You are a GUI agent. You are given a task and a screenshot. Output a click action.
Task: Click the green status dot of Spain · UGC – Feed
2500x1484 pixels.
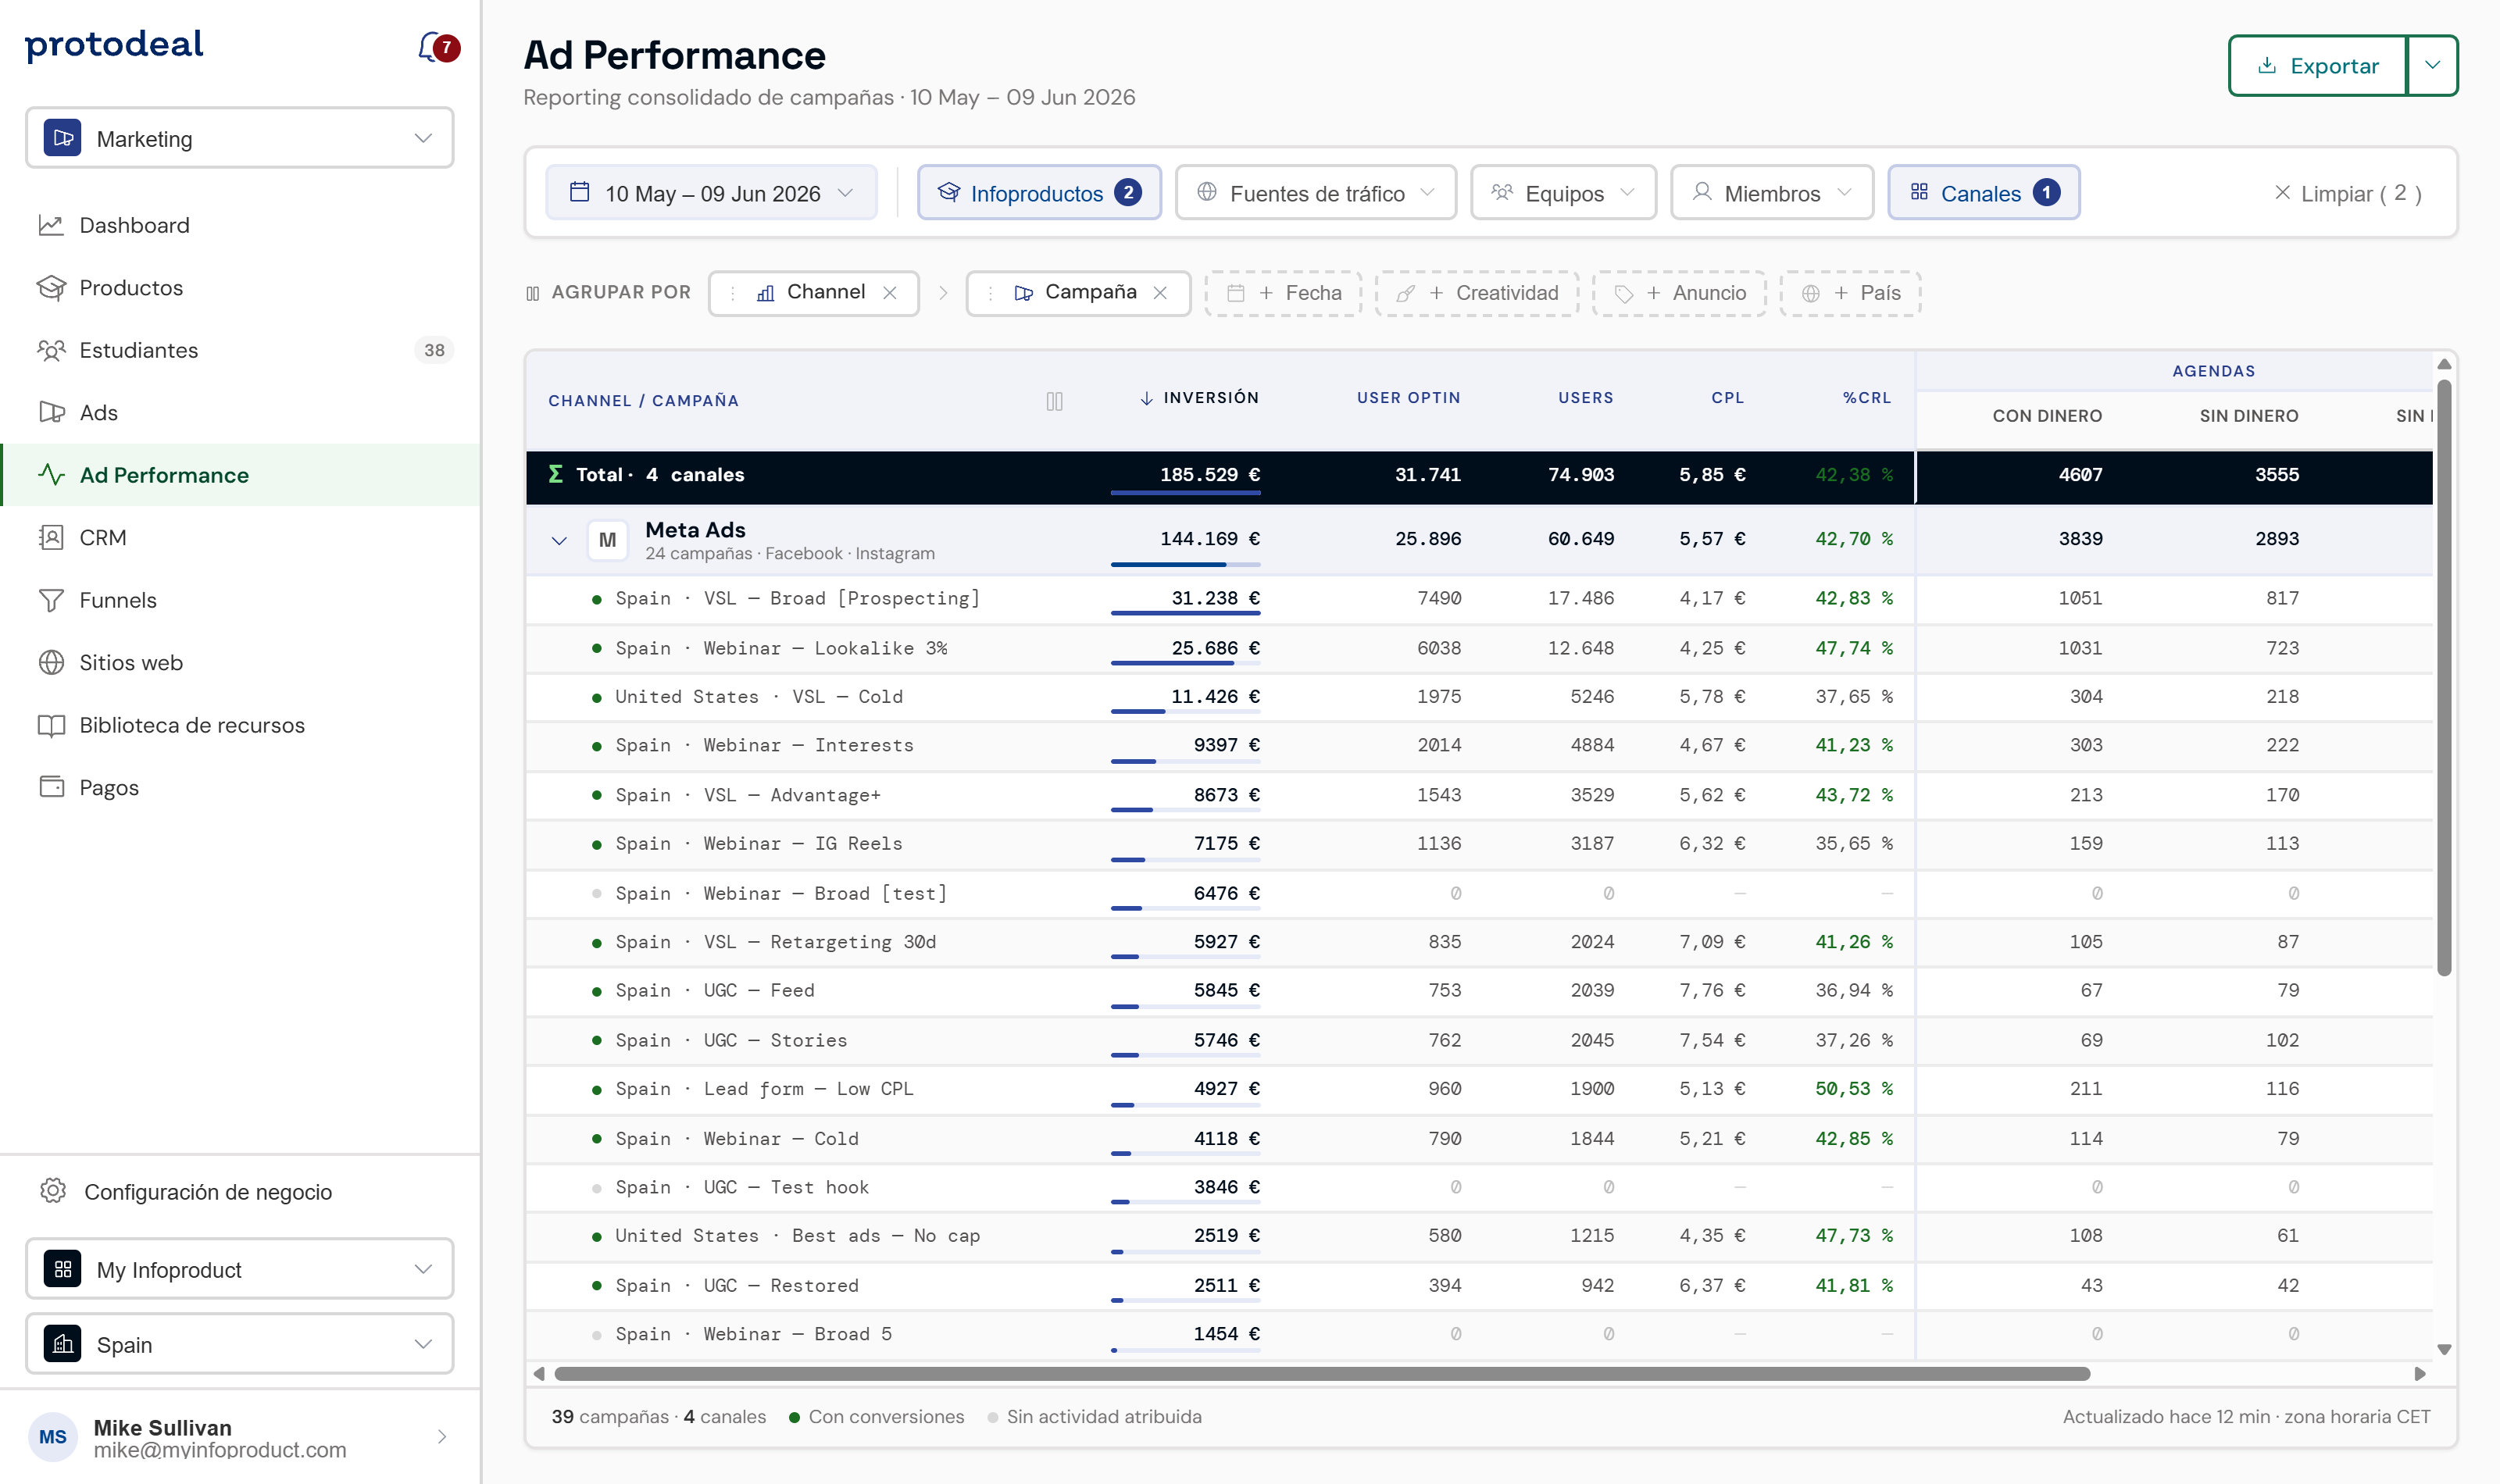tap(597, 991)
